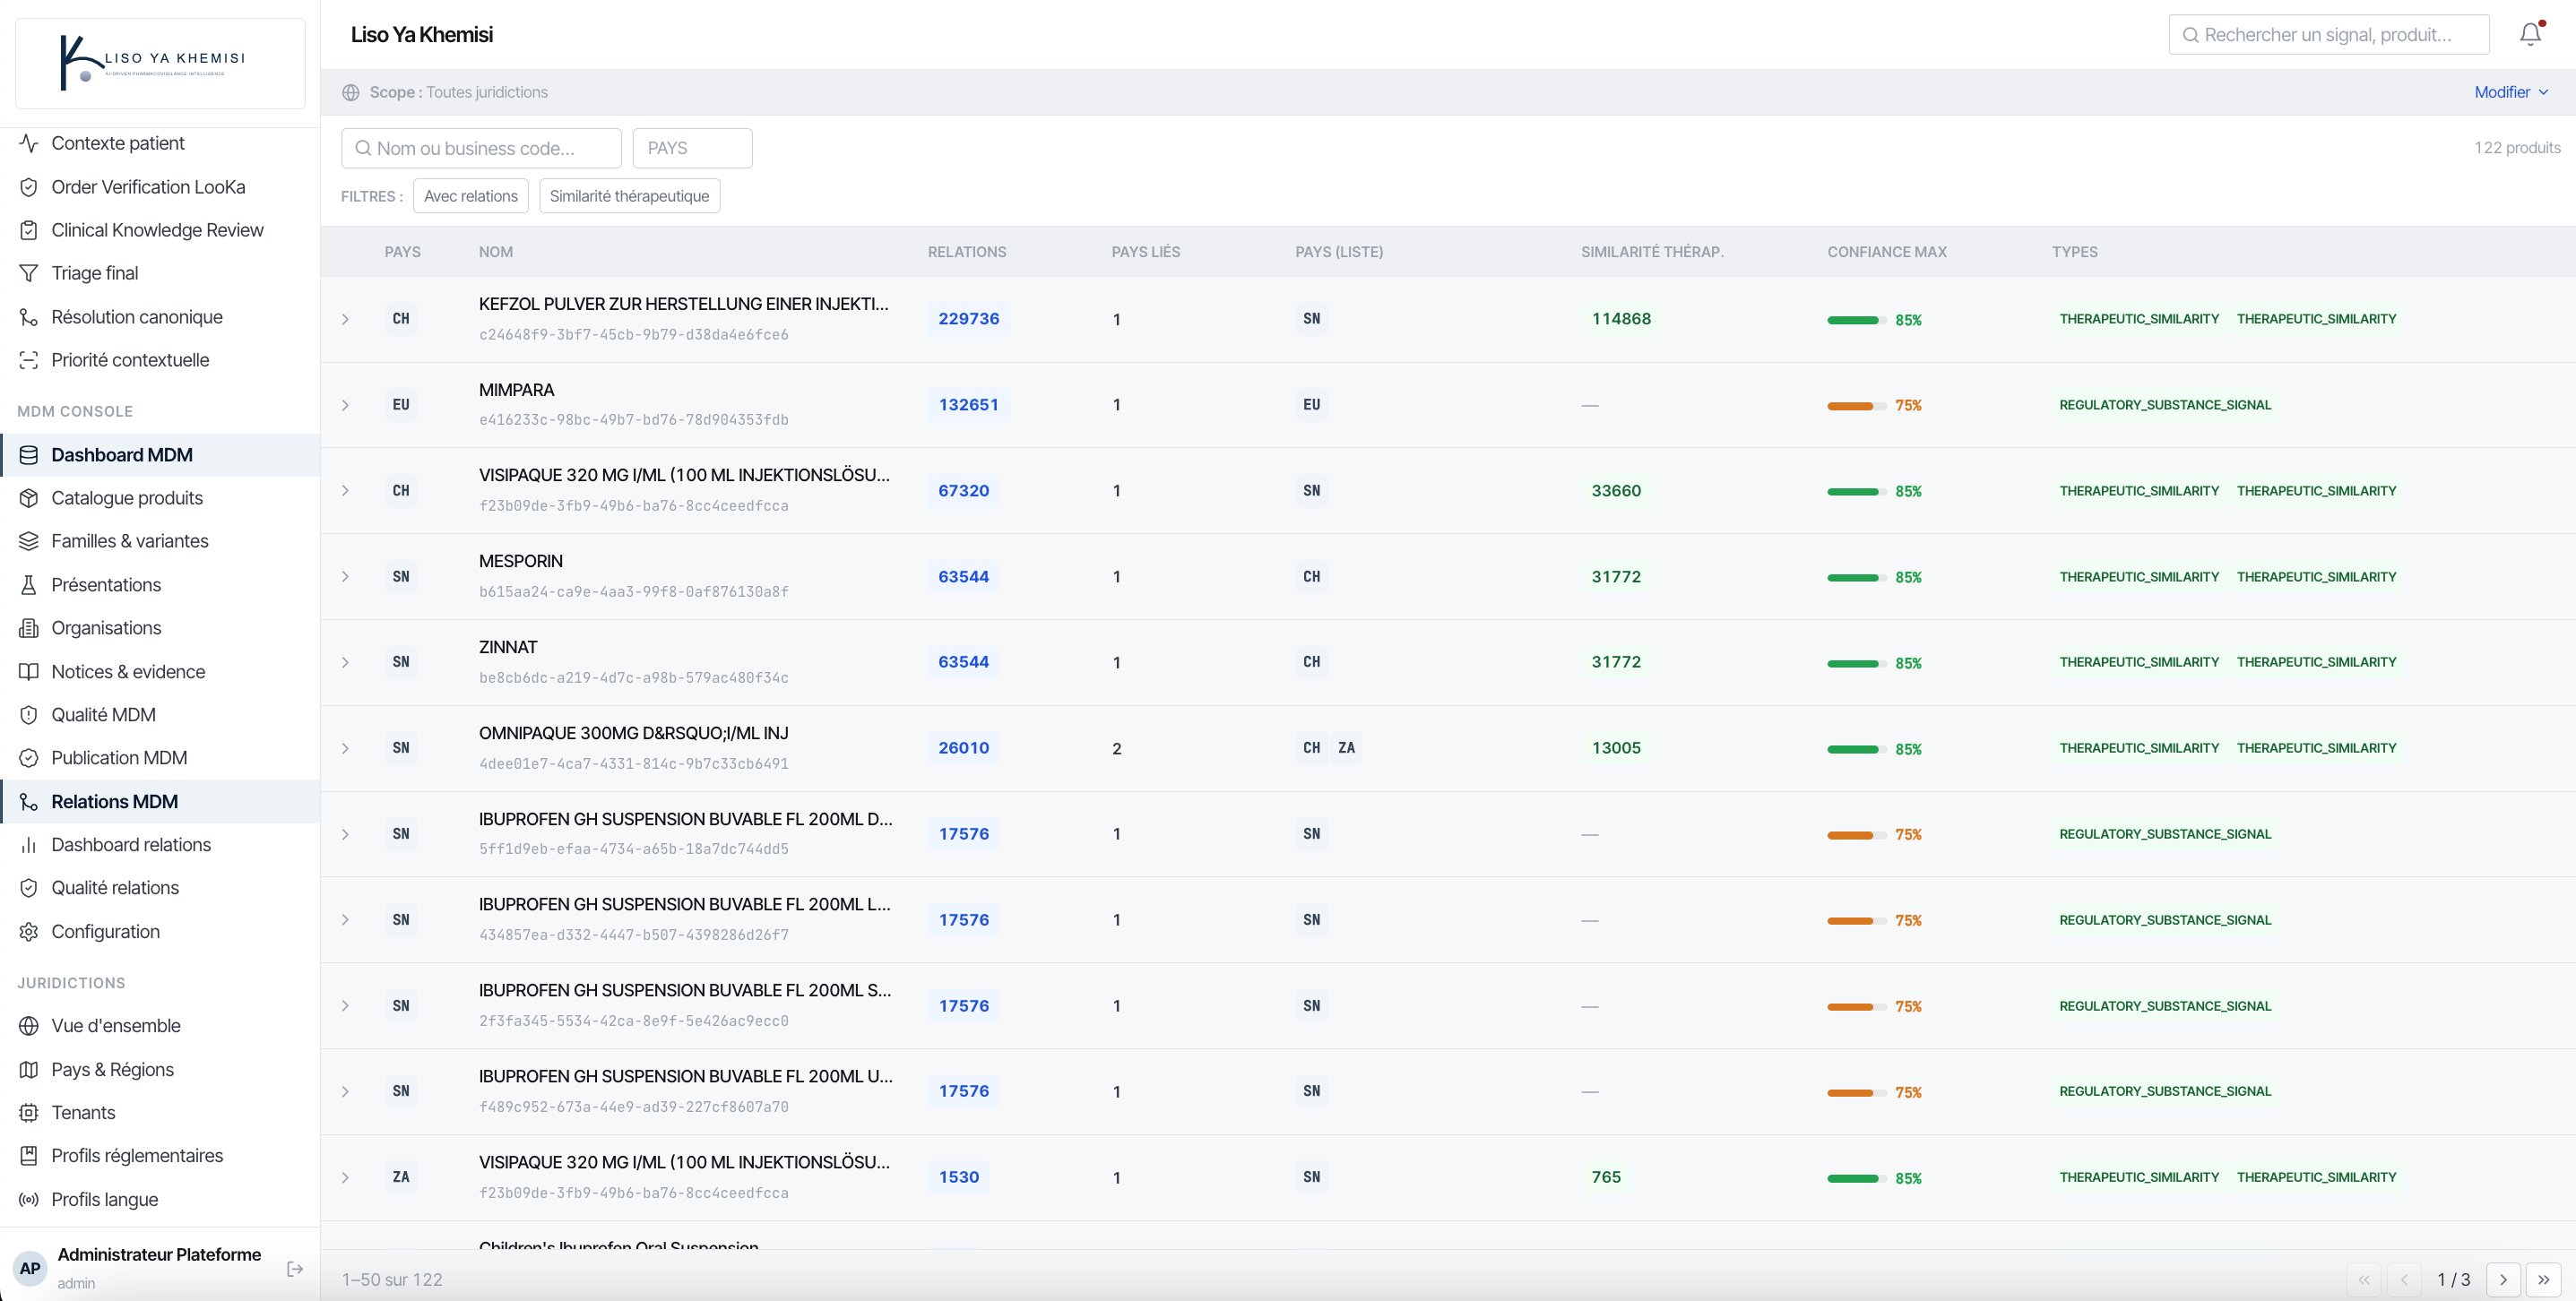Go to the next results page
Image resolution: width=2576 pixels, height=1301 pixels.
click(x=2503, y=1279)
